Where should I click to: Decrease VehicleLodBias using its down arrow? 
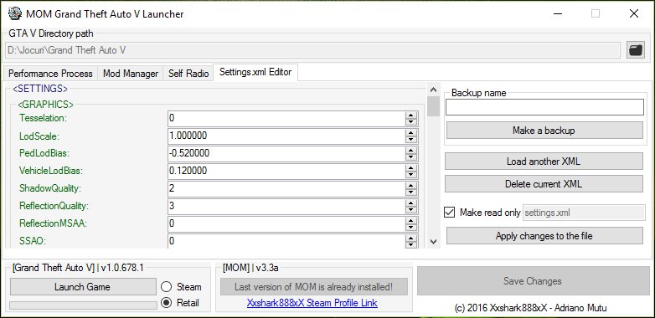point(411,174)
